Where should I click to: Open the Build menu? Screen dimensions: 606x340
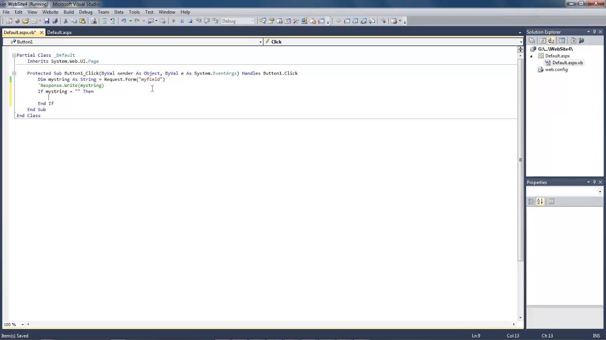pyautogui.click(x=69, y=12)
